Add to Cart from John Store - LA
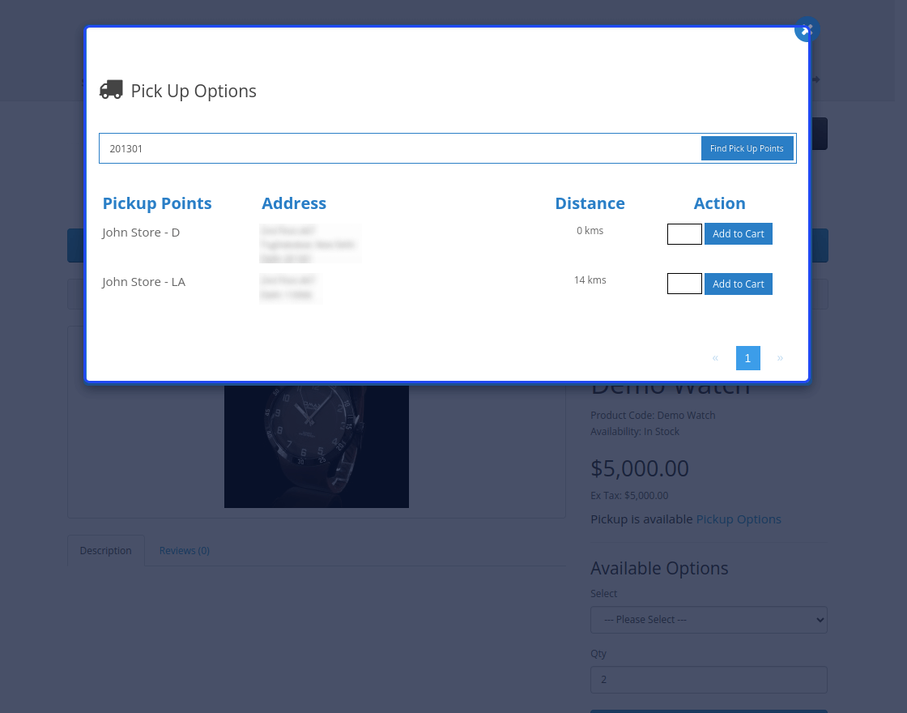This screenshot has height=713, width=907. [x=738, y=284]
